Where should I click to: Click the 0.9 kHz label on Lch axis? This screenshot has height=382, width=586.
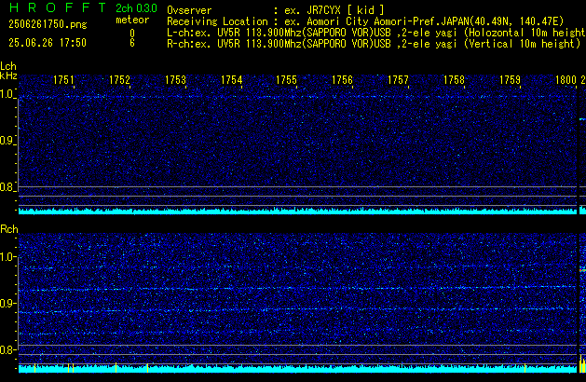[x=7, y=141]
